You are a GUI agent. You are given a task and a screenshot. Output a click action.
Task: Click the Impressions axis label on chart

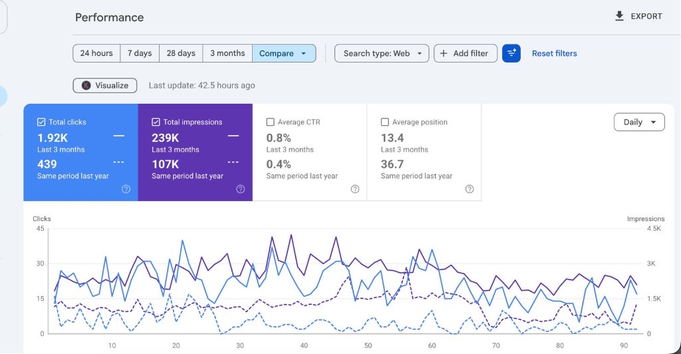point(646,219)
